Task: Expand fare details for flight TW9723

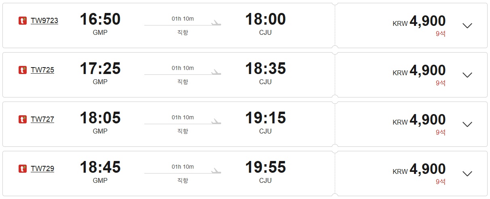Action: tap(467, 25)
